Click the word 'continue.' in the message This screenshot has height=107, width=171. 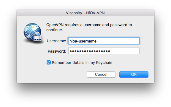(55, 30)
